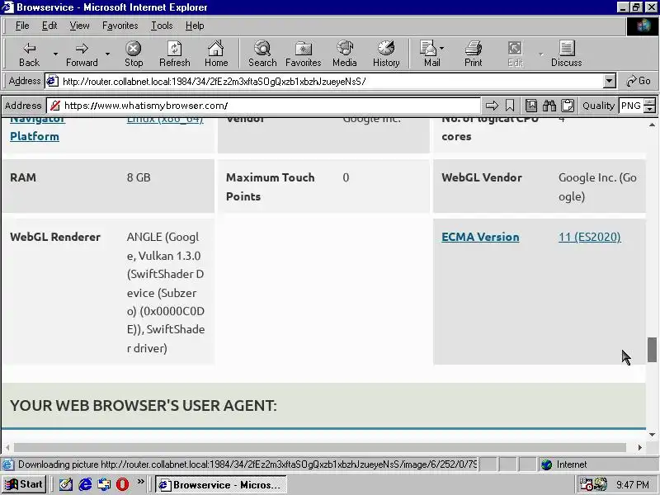Open the Search toolbar button

click(262, 54)
